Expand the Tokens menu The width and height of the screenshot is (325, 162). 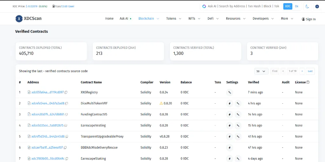[x=174, y=18]
